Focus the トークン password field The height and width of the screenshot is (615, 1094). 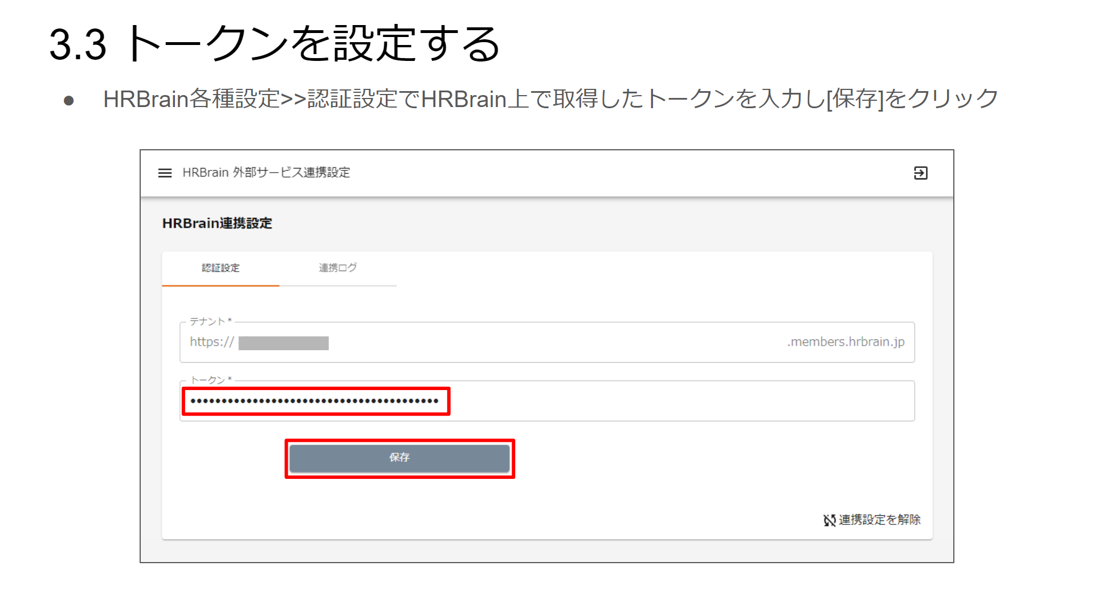547,401
